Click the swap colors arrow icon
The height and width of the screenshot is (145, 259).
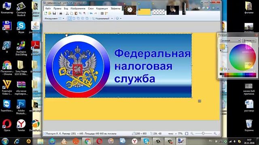[x=227, y=45]
